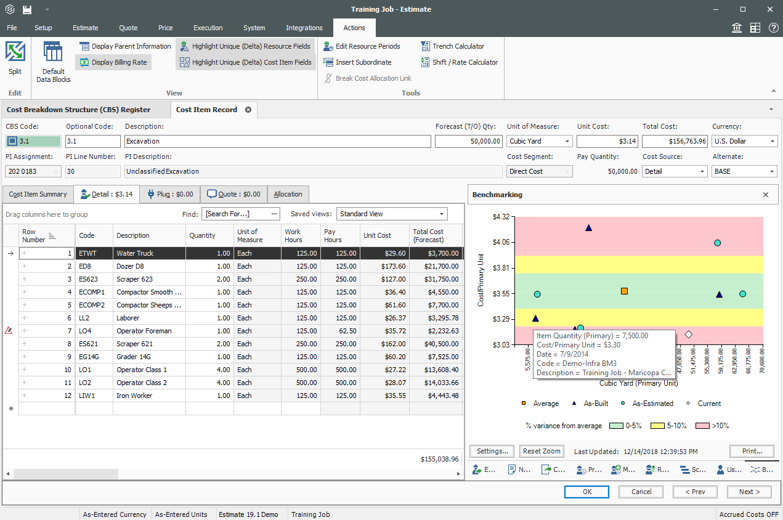Toggle Display Billing Rate
783x520 pixels.
tap(113, 62)
